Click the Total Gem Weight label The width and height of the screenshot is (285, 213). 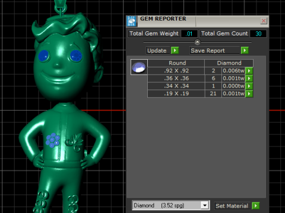click(x=154, y=34)
